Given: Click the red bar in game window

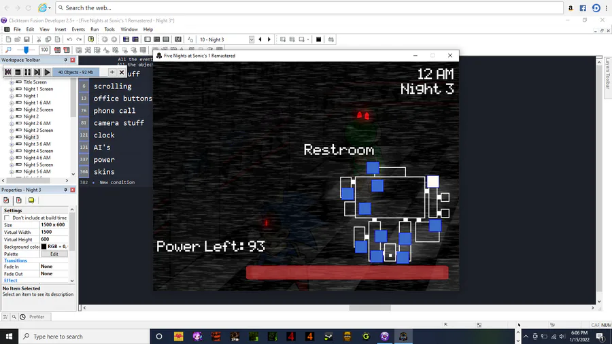Looking at the screenshot, I should tap(347, 272).
